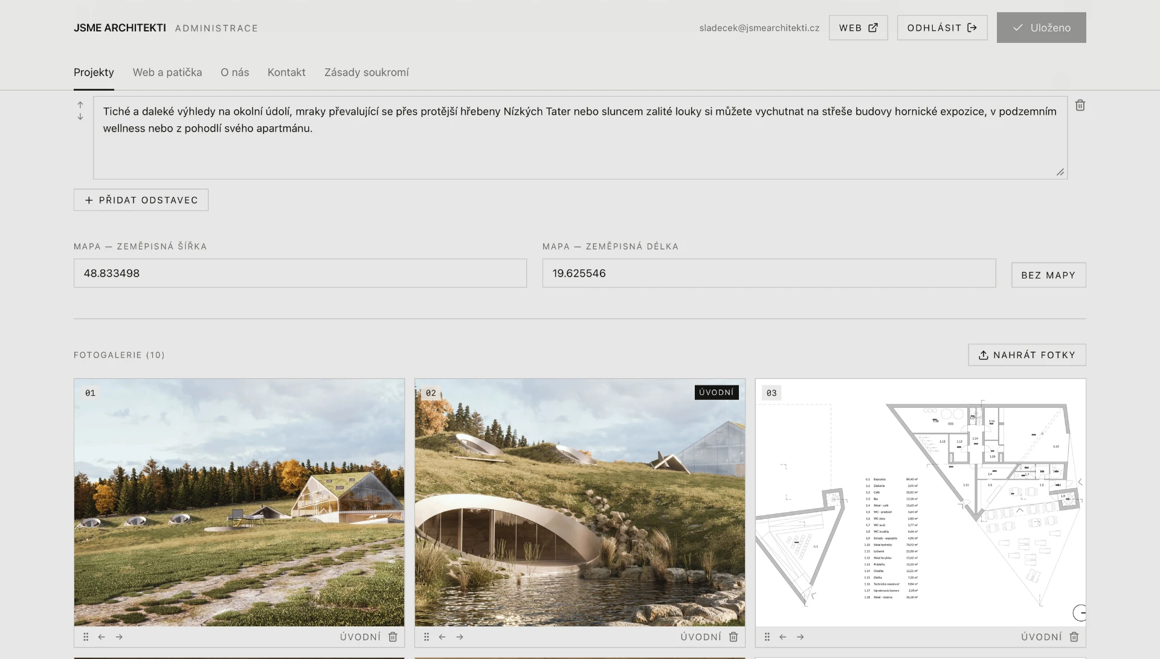Move photo 03 left with arrow

pos(783,637)
